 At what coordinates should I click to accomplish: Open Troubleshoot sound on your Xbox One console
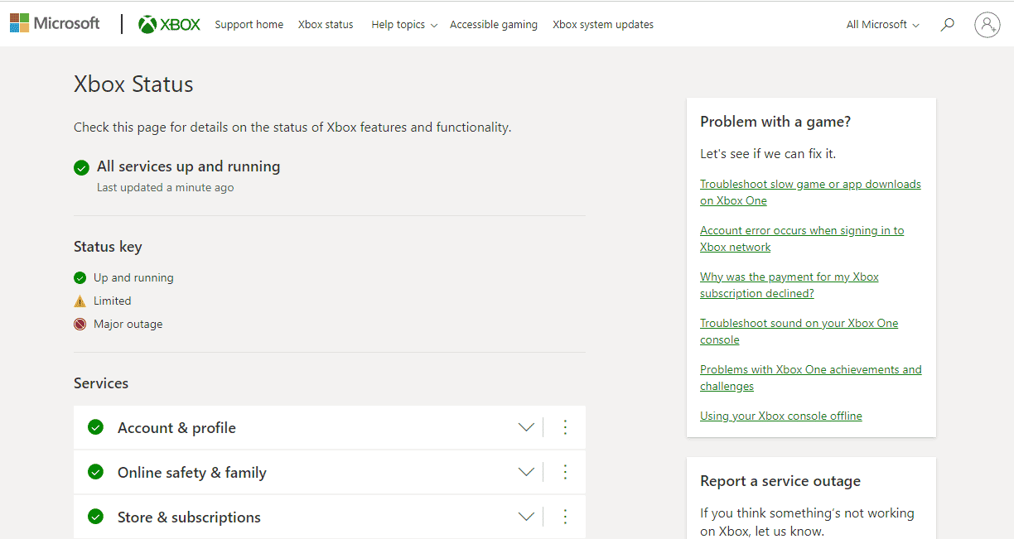pyautogui.click(x=799, y=331)
